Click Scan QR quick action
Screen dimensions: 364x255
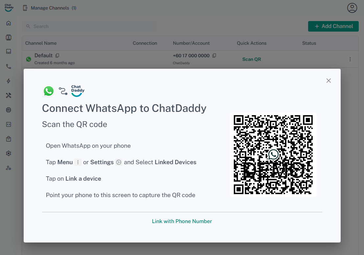click(252, 59)
